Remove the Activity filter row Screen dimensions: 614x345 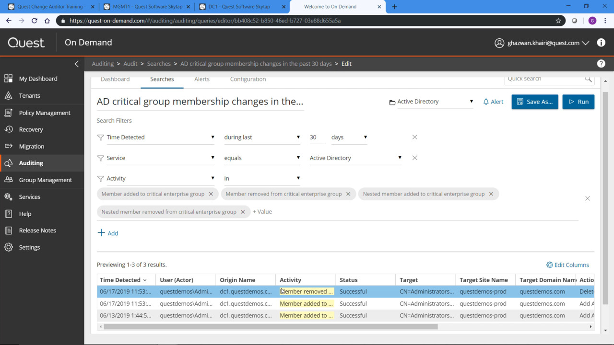click(x=588, y=198)
